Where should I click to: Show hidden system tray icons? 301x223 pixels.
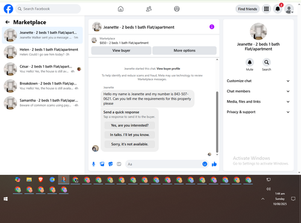click(x=263, y=199)
